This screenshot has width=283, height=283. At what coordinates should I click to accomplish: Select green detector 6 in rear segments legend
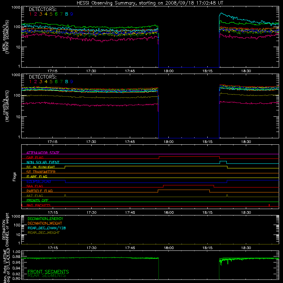[56, 82]
